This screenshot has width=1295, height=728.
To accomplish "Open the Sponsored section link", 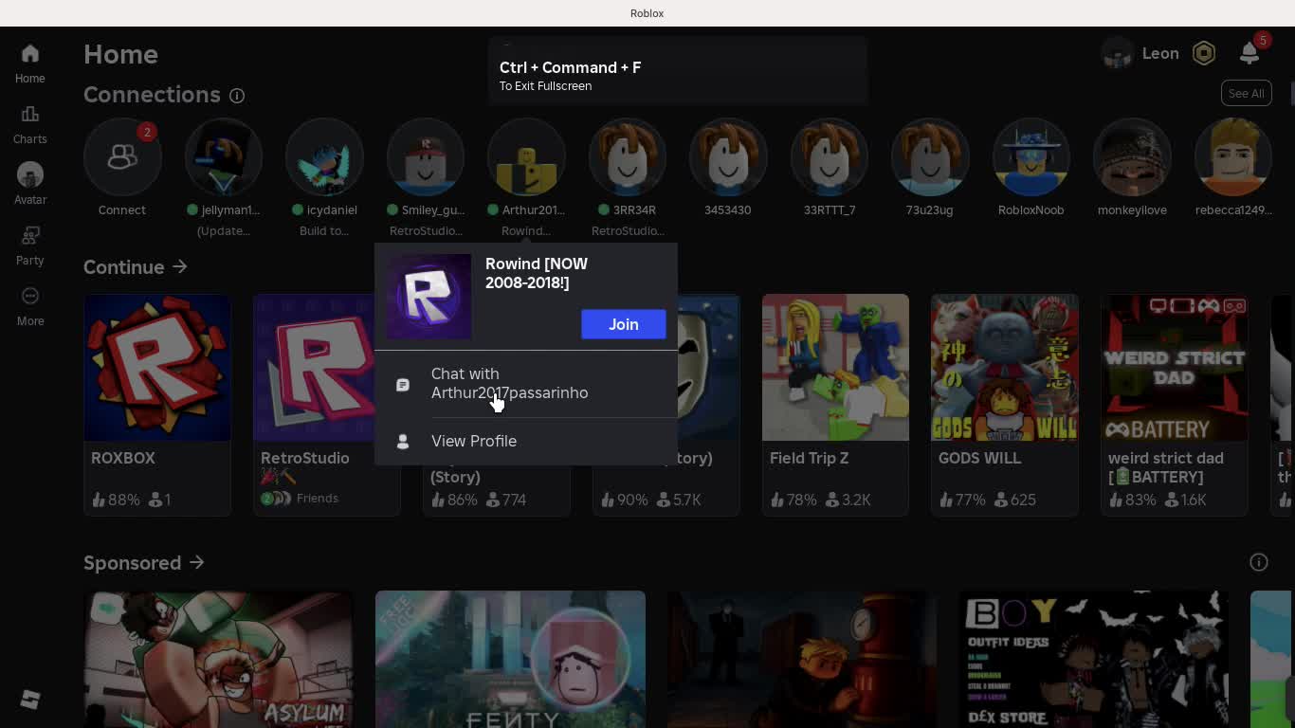I will pyautogui.click(x=143, y=563).
